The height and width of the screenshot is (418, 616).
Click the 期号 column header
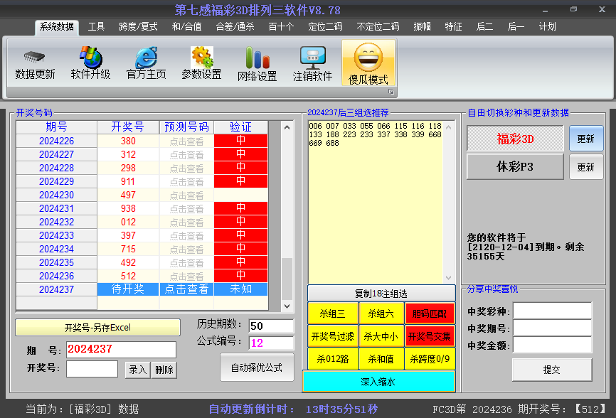[x=57, y=127]
